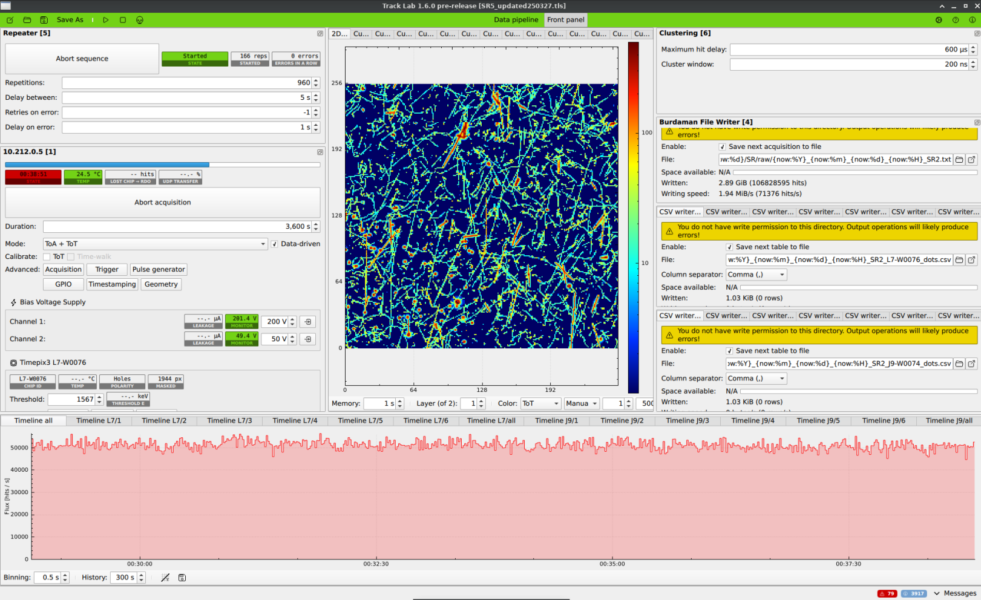
Task: Click the save timeline disk icon
Action: (182, 578)
